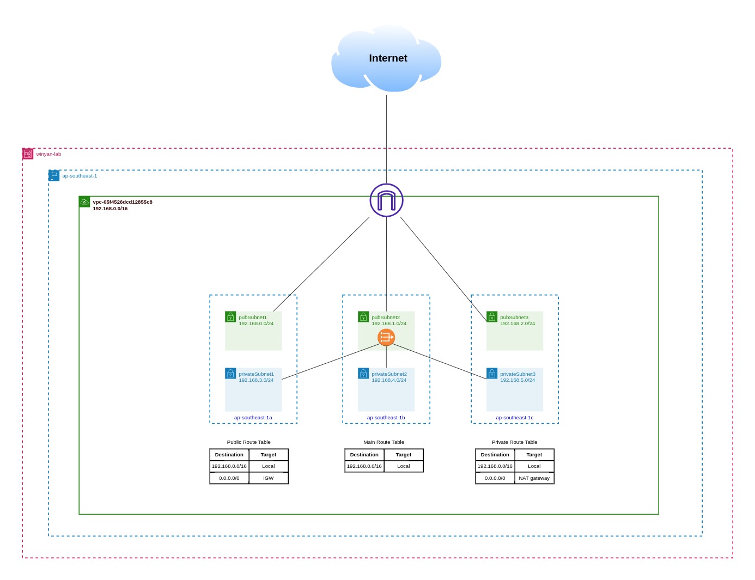Viewport: 755px width, 580px height.
Task: Select Target header in Public Route Table
Action: point(269,455)
